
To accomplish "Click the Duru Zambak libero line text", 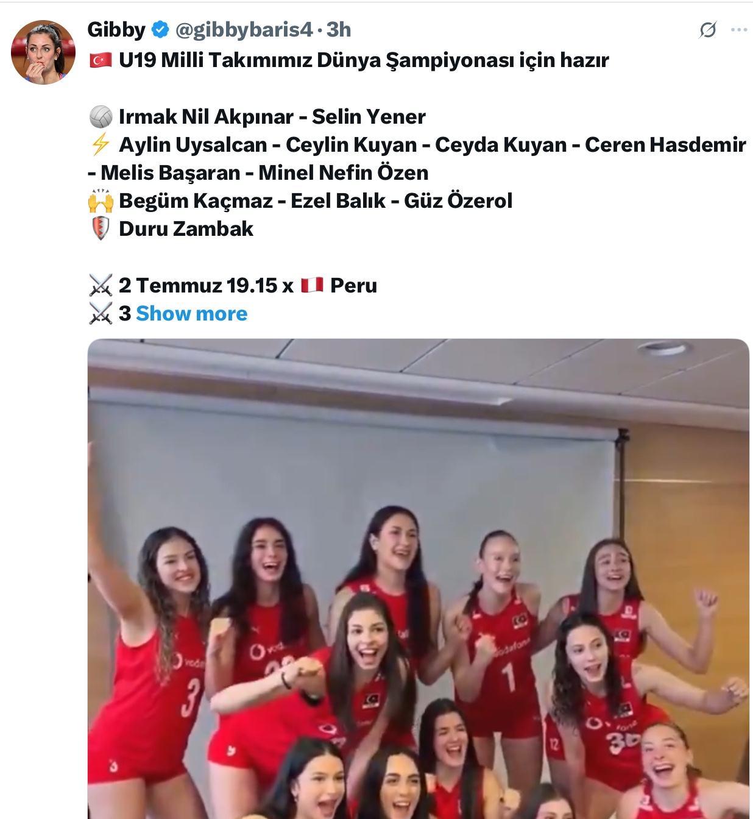I will (186, 229).
